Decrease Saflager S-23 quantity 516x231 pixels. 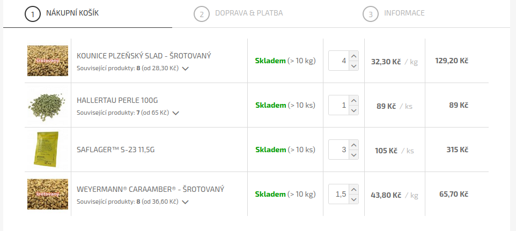pos(353,155)
